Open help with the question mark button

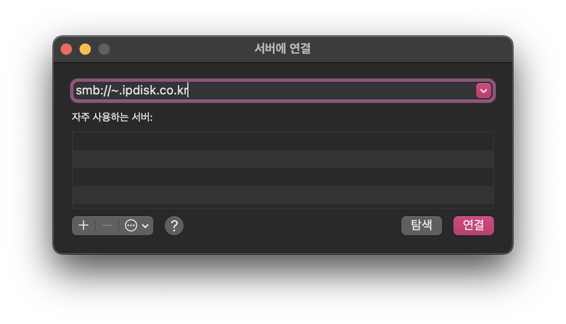pyautogui.click(x=174, y=226)
